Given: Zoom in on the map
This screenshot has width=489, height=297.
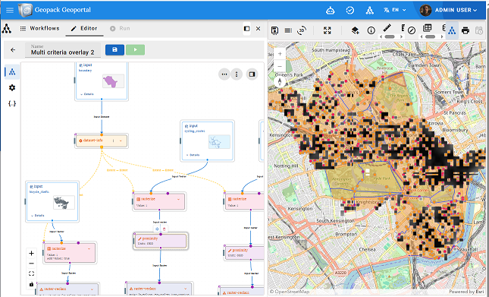Looking at the screenshot, I should point(280,54).
